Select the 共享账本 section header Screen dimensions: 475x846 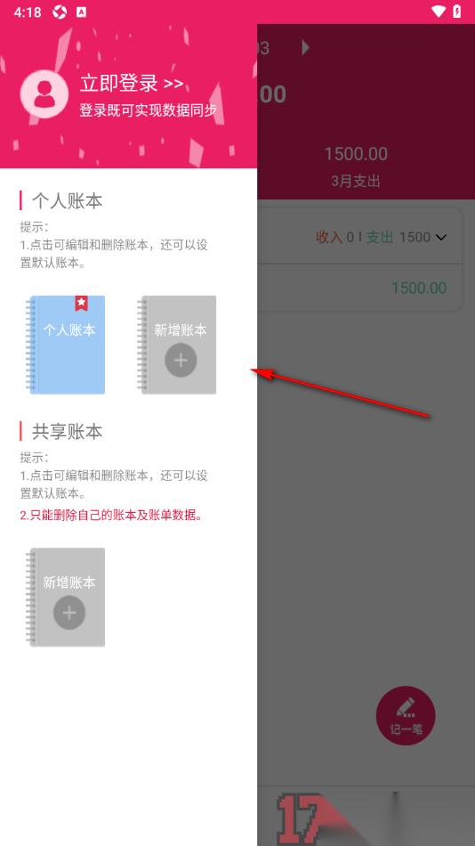67,431
